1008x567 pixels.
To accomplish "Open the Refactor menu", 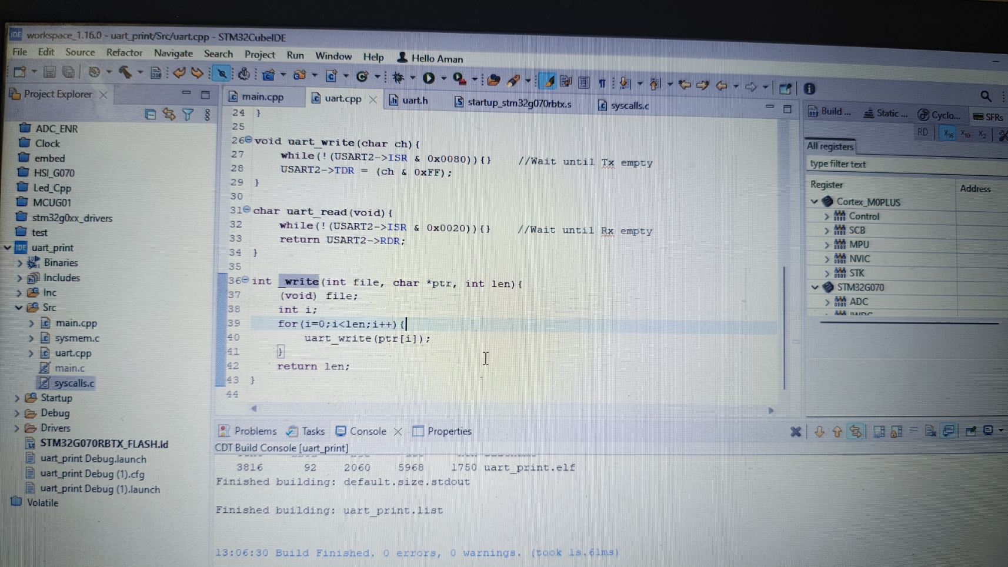I will coord(124,52).
